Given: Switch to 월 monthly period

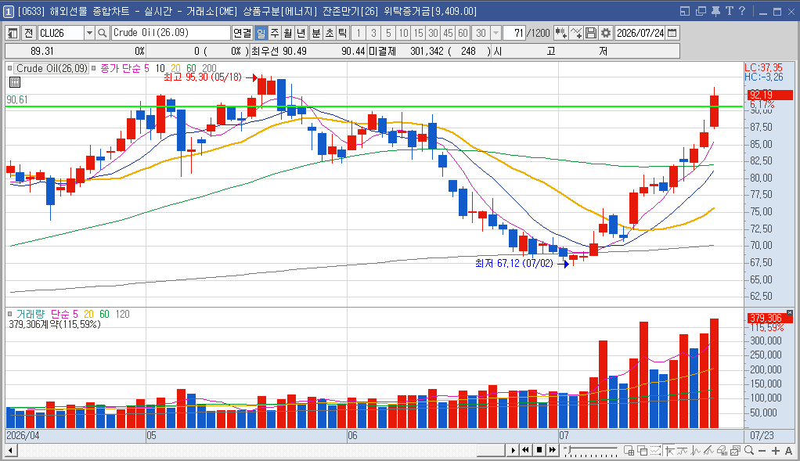Looking at the screenshot, I should tap(288, 33).
